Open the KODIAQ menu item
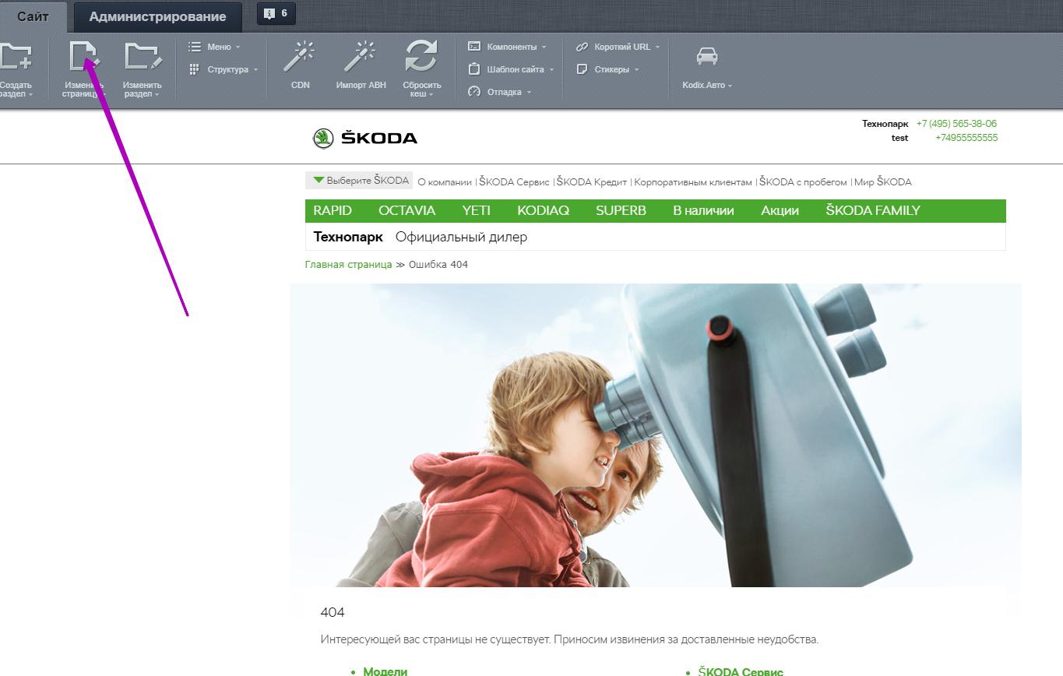The width and height of the screenshot is (1063, 676). coord(543,210)
